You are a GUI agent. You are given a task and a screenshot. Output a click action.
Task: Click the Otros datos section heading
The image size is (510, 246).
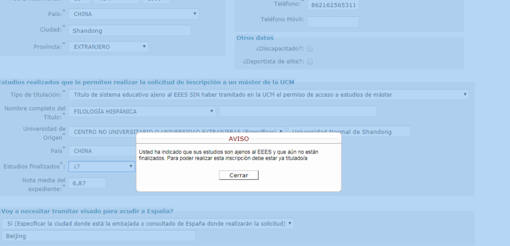pyautogui.click(x=255, y=38)
